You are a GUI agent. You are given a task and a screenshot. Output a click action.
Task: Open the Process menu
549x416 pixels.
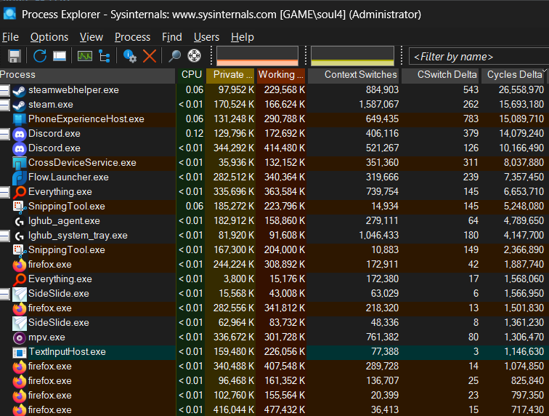point(132,37)
